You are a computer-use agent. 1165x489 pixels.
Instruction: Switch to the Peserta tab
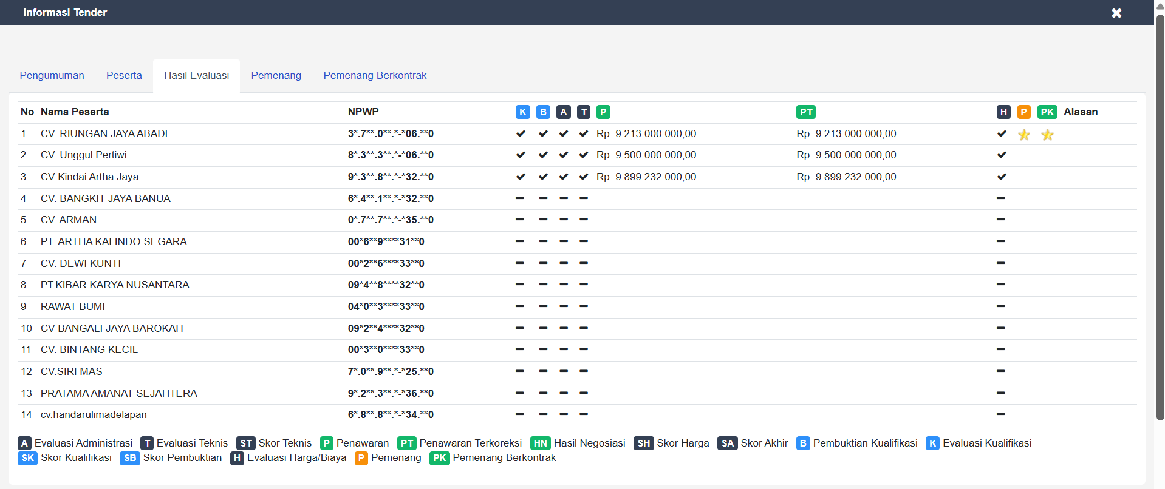point(124,75)
